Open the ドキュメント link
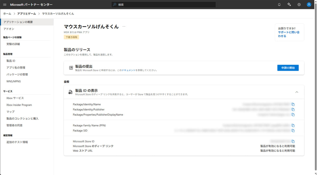Screen dimensions: 317x175 tap(129, 70)
